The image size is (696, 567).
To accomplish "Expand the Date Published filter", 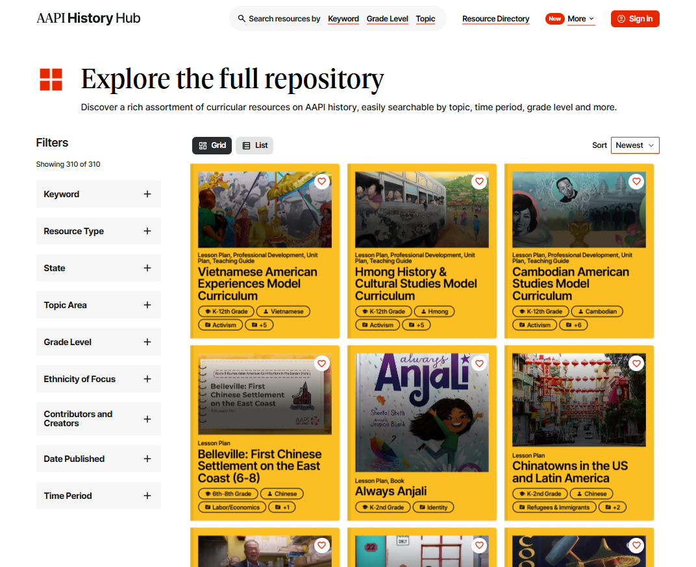I will 99,459.
